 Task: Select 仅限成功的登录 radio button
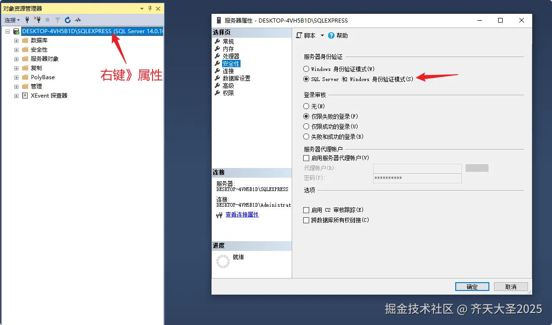306,127
